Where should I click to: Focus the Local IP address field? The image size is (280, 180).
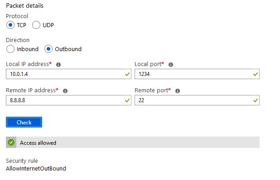(x=68, y=74)
